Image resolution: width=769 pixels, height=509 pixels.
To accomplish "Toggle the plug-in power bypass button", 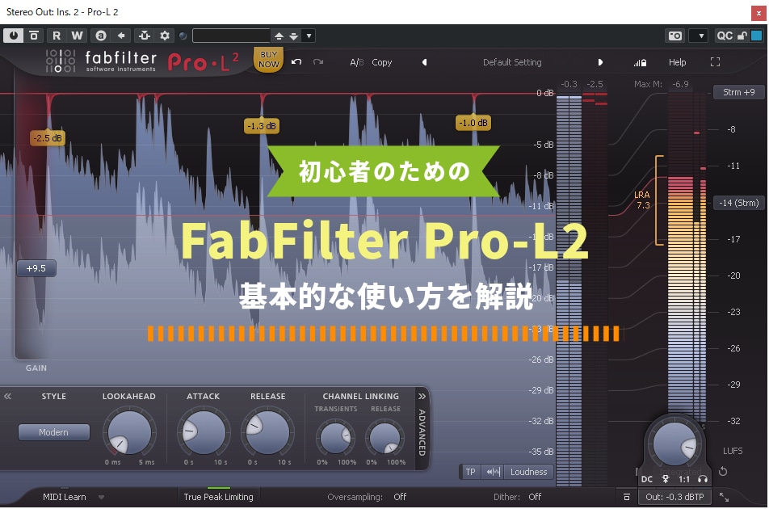I will click(13, 36).
